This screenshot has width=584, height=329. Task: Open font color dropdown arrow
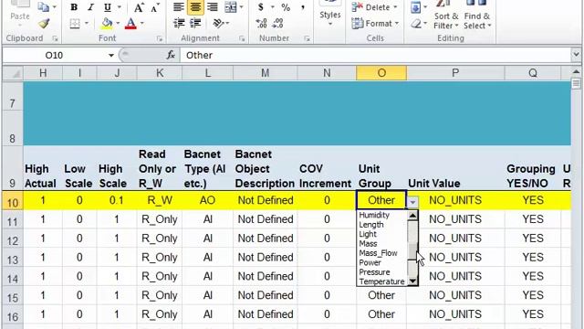pos(142,24)
